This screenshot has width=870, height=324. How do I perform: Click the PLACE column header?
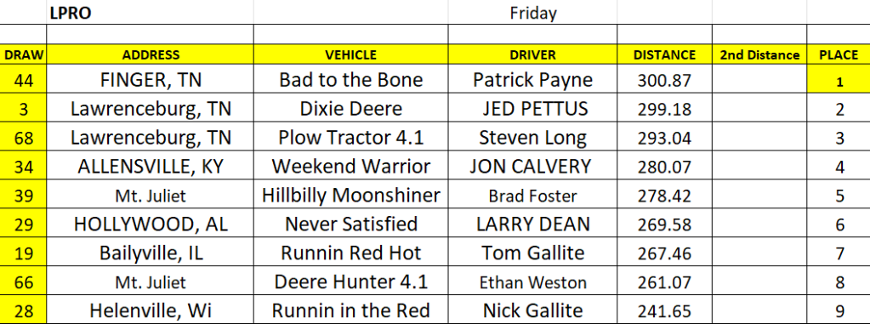click(839, 55)
